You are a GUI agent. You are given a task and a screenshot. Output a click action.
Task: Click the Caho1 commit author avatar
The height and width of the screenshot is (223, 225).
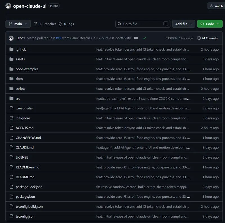click(11, 38)
